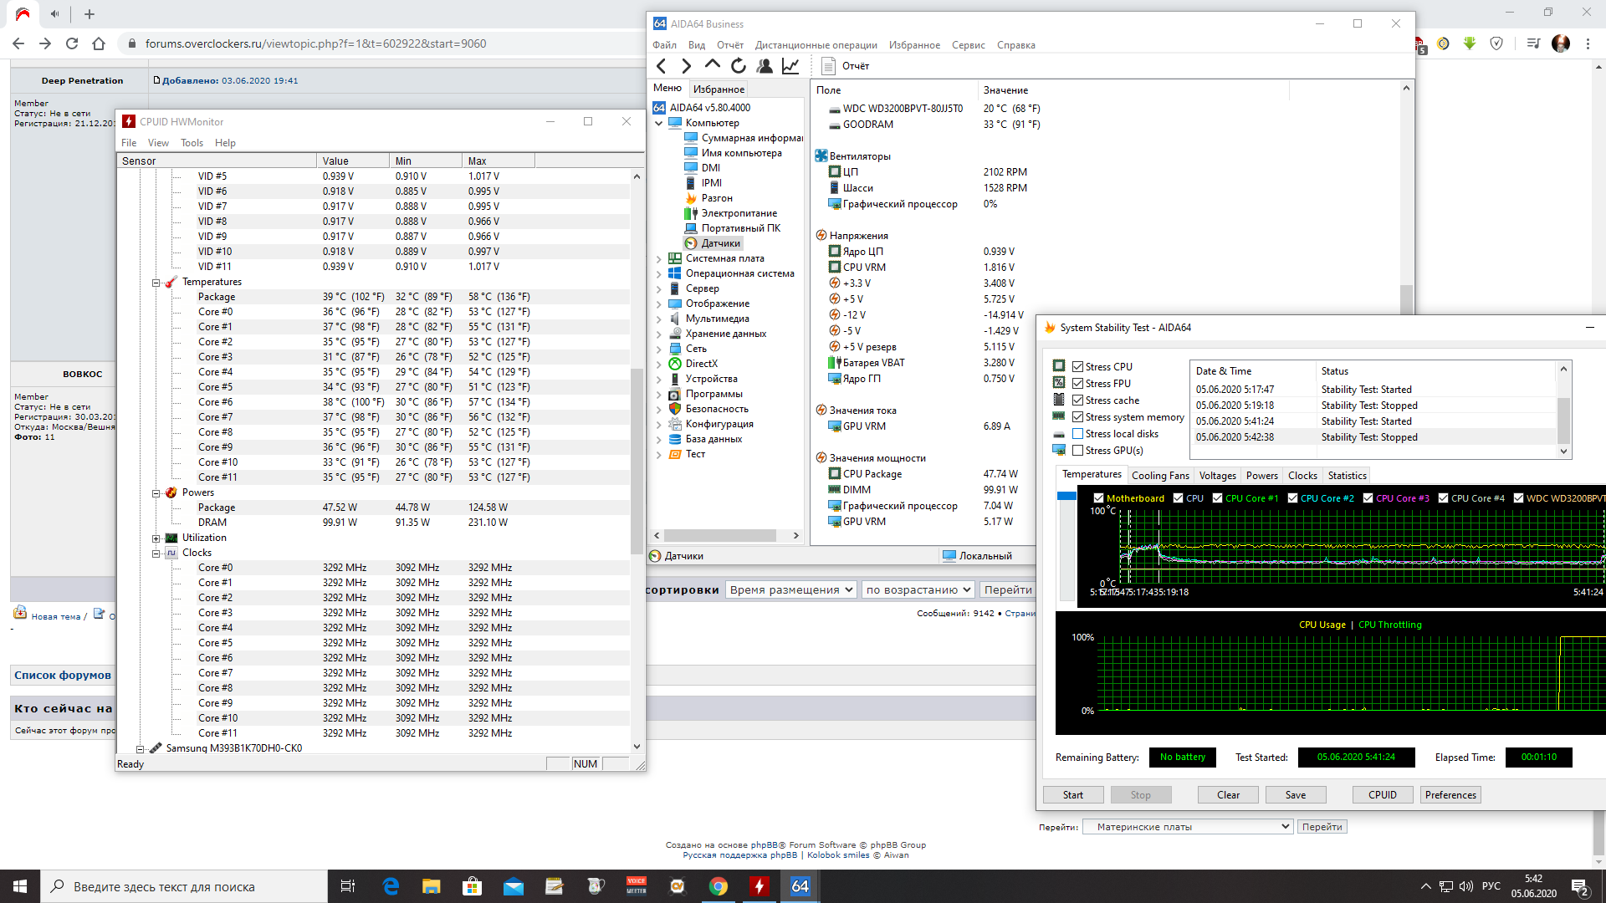1606x903 pixels.
Task: Go up one level in AIDA64 toolbar
Action: pyautogui.click(x=712, y=64)
